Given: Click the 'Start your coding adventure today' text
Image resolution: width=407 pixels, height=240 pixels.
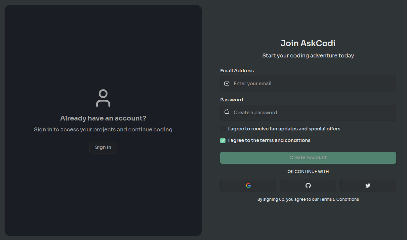Looking at the screenshot, I should point(308,55).
